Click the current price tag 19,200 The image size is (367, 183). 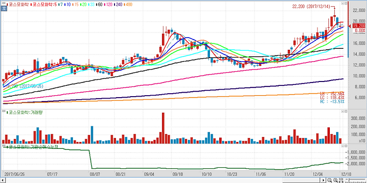click(x=359, y=26)
